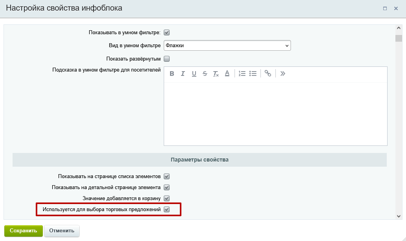Toggle underline formatting for hint text
This screenshot has width=406, height=241.
coord(194,73)
